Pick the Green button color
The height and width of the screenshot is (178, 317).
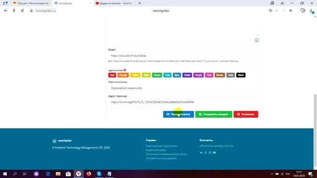pyautogui.click(x=157, y=75)
